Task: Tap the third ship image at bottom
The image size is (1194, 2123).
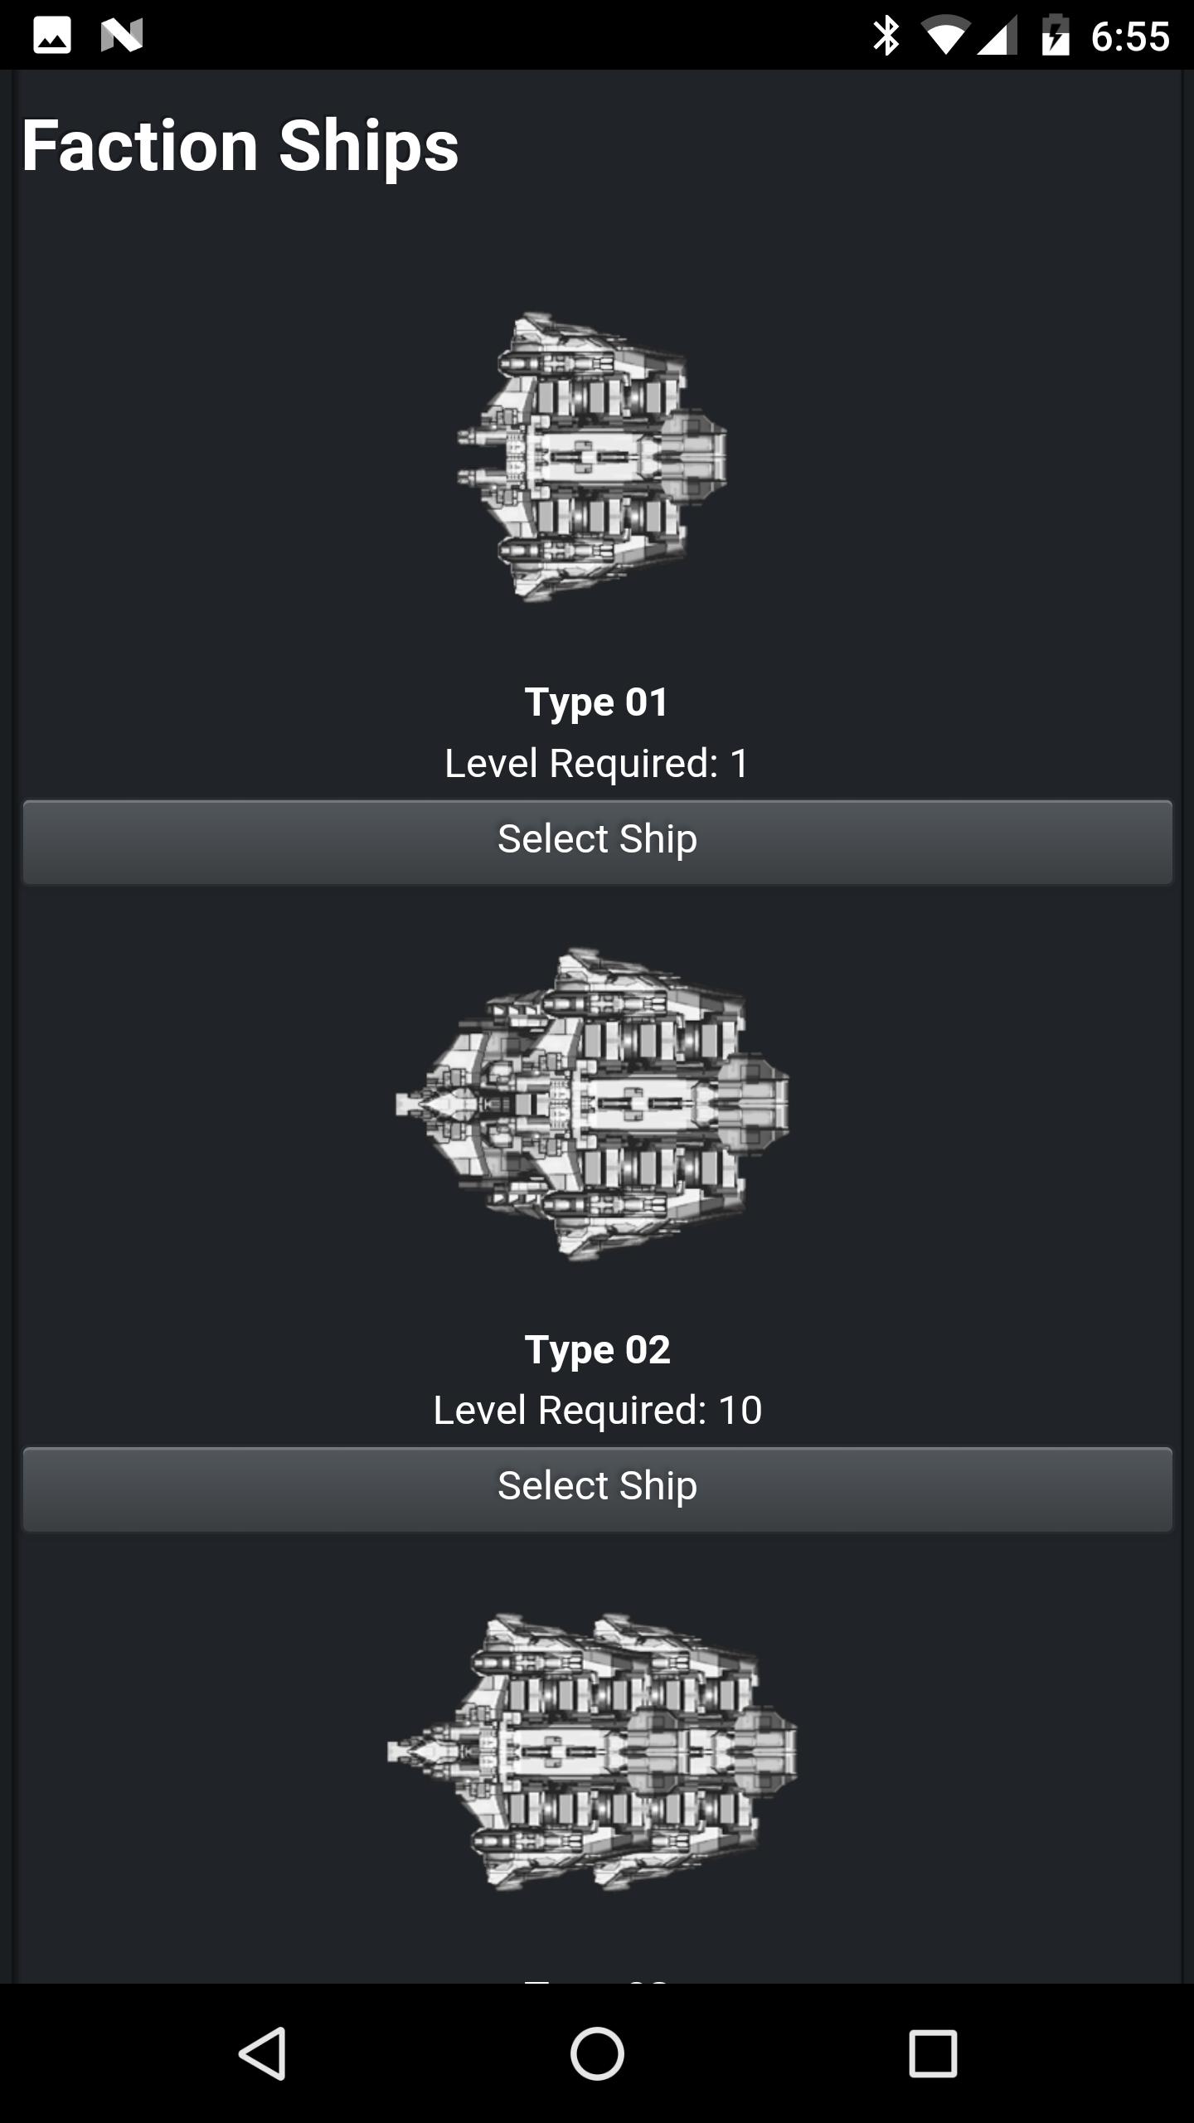Action: [x=594, y=1751]
